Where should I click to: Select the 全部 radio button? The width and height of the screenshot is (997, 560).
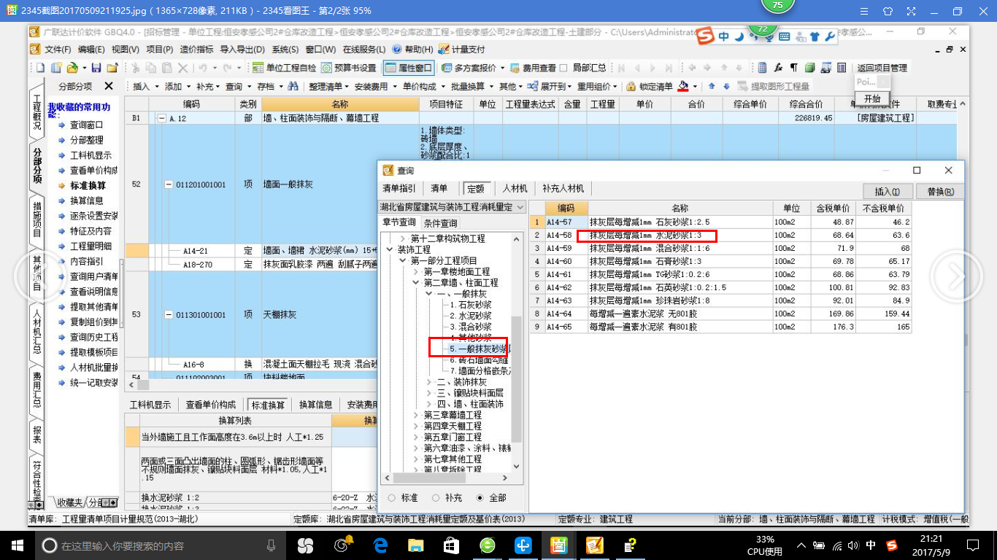(480, 498)
